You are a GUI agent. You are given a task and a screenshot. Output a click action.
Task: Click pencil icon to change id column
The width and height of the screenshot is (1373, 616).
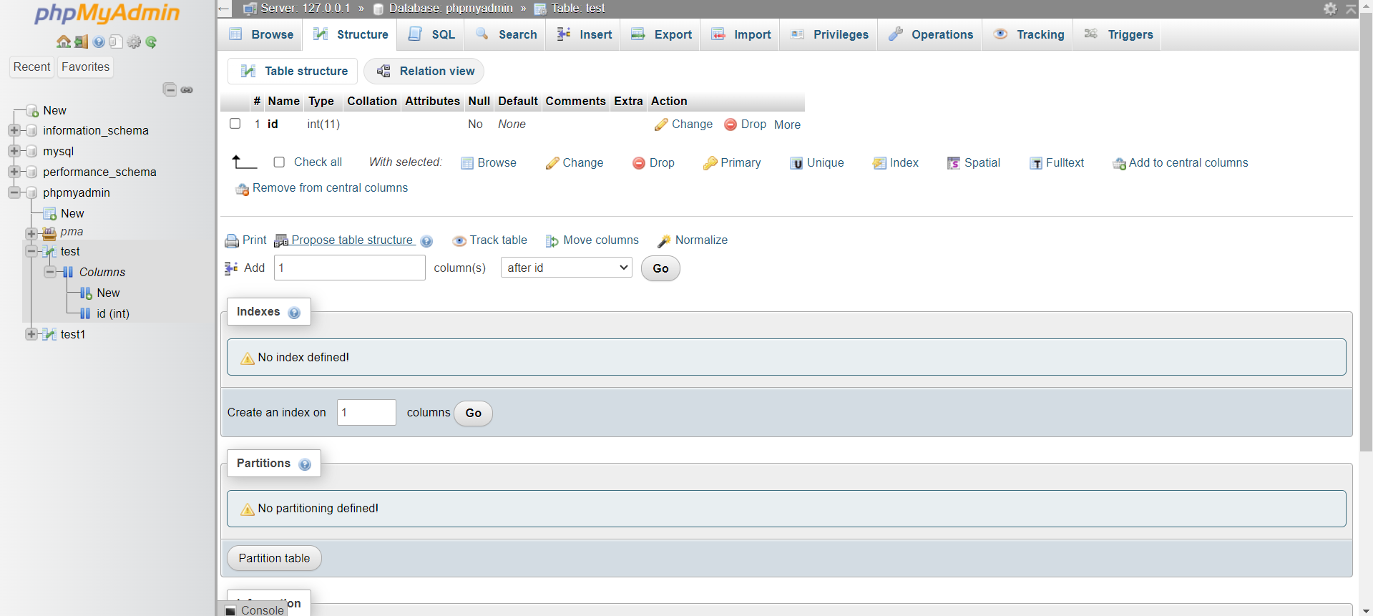pos(661,124)
